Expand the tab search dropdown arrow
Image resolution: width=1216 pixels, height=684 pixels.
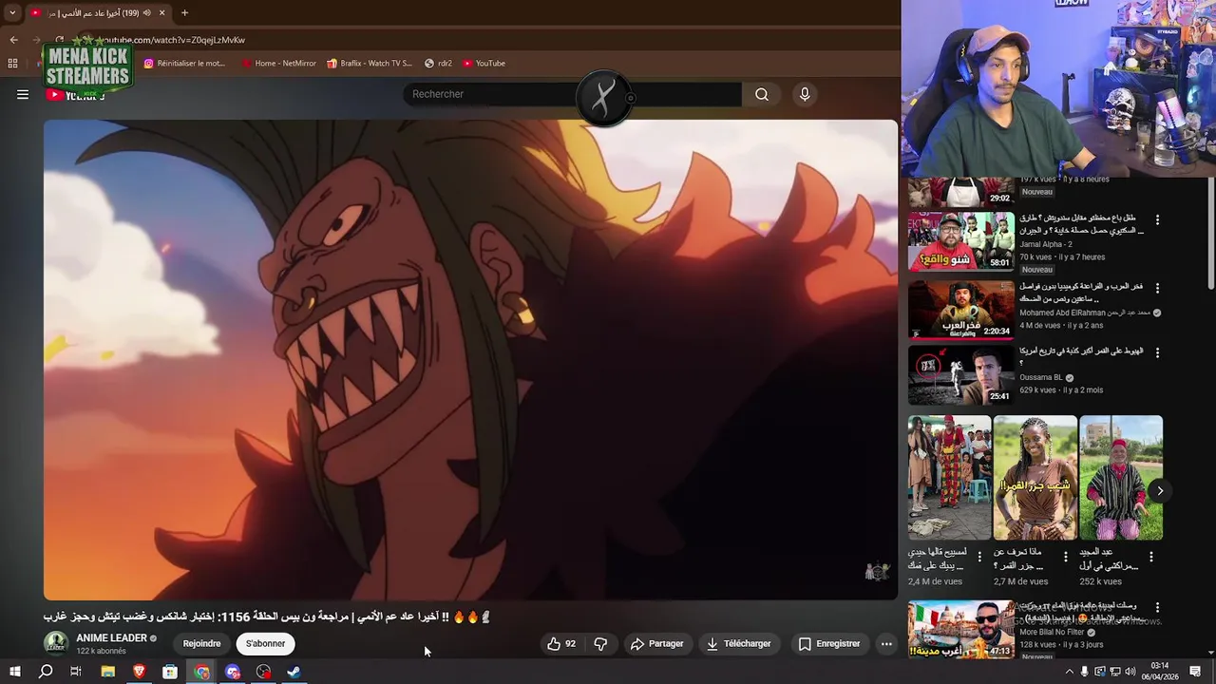(12, 12)
